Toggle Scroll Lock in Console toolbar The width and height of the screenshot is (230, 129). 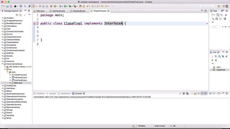click(195, 94)
